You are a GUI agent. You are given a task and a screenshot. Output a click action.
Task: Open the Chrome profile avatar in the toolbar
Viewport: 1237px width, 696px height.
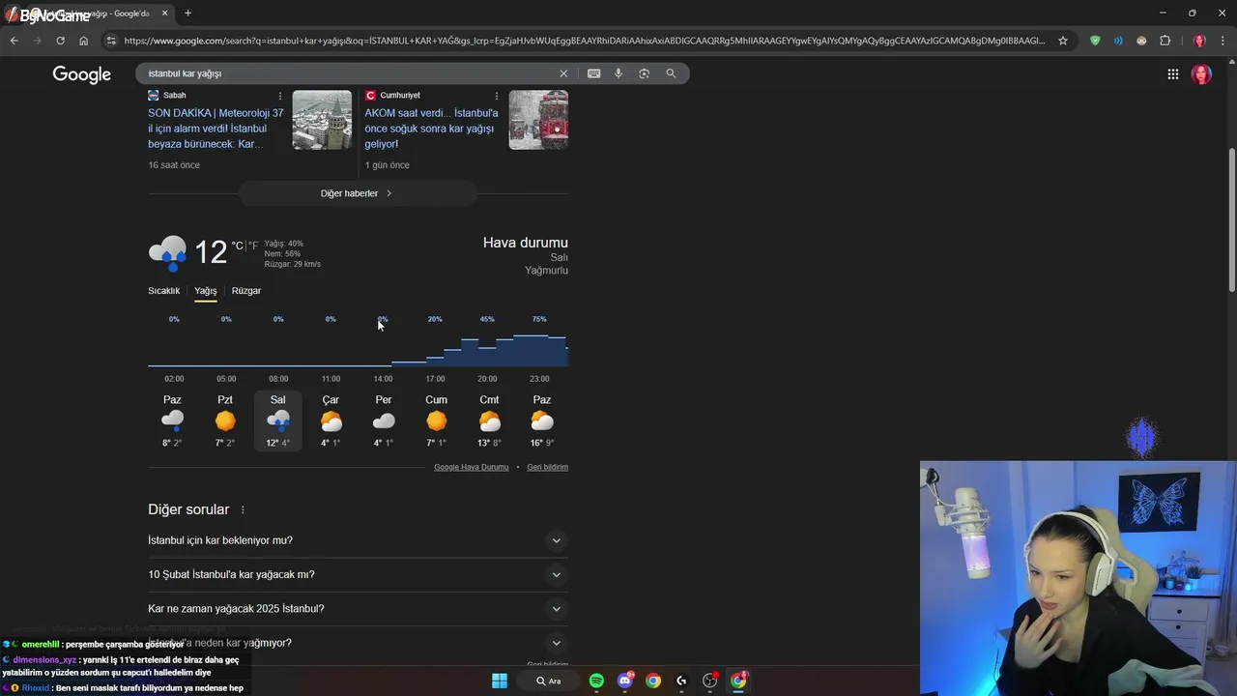click(x=1199, y=41)
